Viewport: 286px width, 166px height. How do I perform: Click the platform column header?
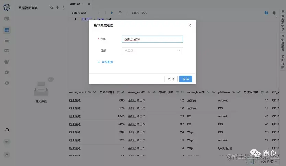(x=224, y=92)
